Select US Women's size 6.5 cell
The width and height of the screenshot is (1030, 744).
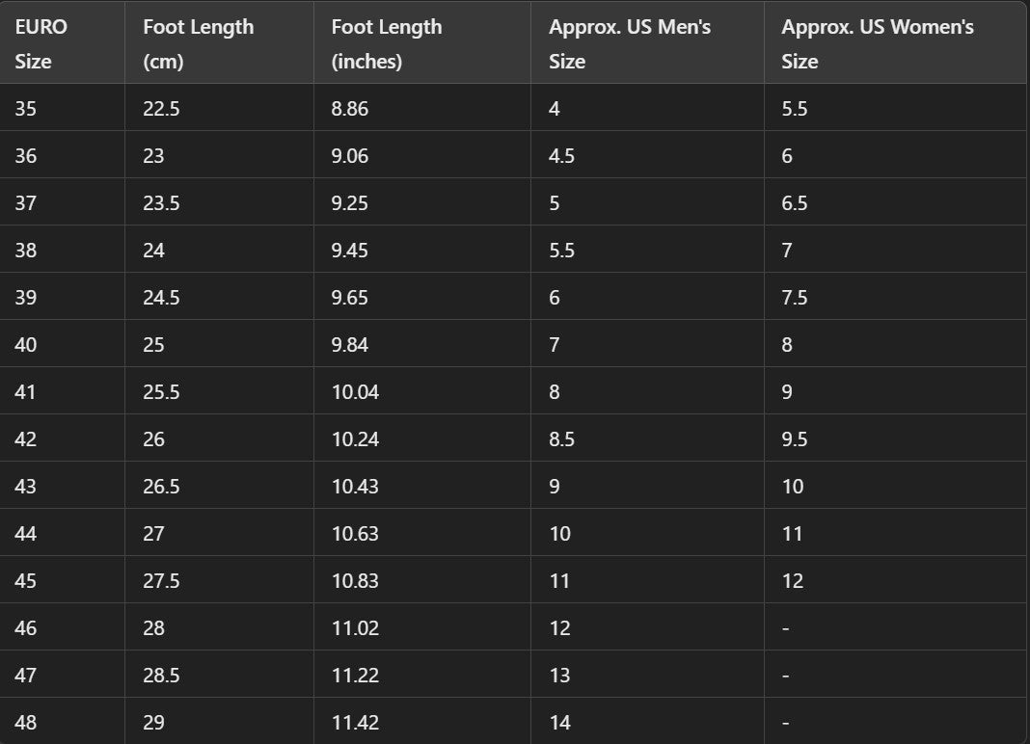click(x=795, y=203)
